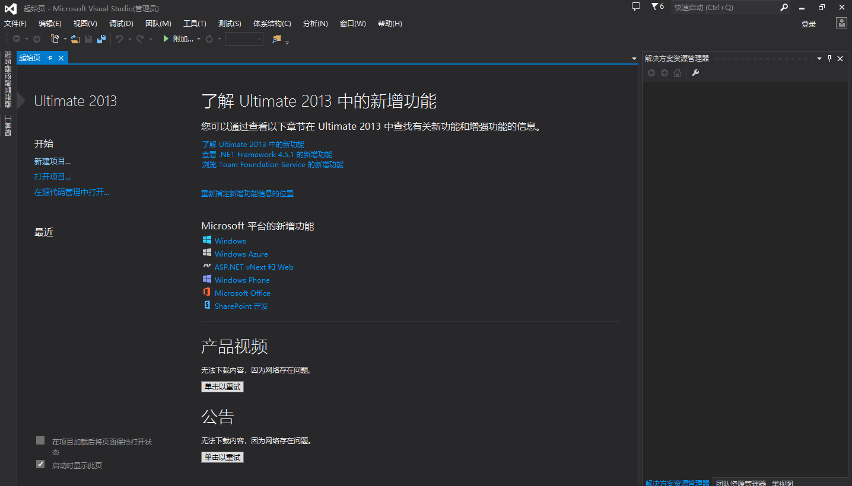This screenshot has width=852, height=486.
Task: Click the wrench Properties icon in Solution Explorer
Action: (696, 73)
